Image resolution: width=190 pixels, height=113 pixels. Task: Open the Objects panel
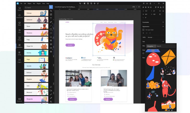click(x=20, y=9)
